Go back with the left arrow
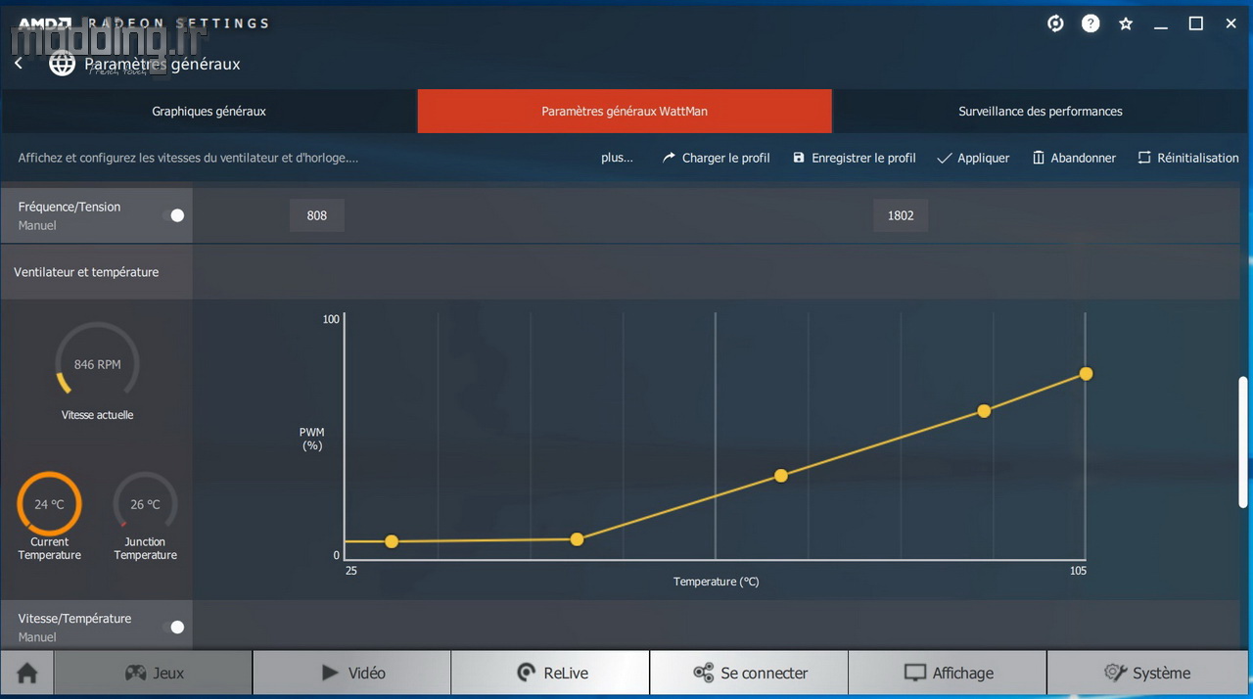The image size is (1253, 699). (18, 64)
